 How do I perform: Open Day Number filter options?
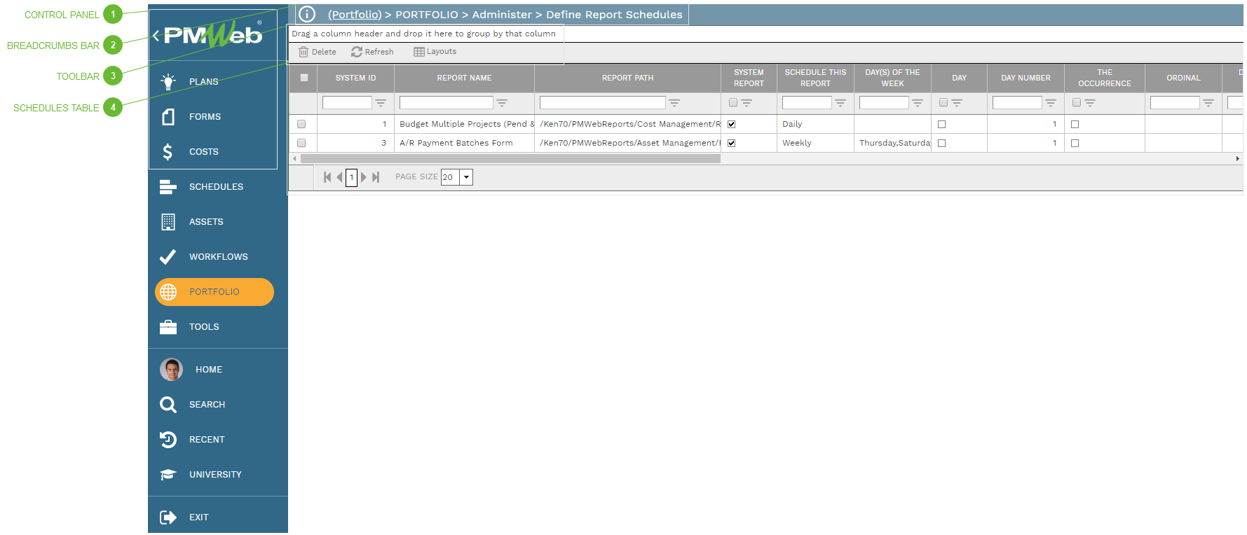(1051, 103)
